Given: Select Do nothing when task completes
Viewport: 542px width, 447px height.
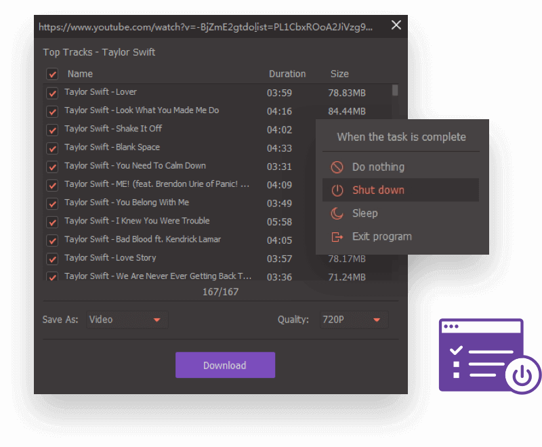Looking at the screenshot, I should click(400, 167).
